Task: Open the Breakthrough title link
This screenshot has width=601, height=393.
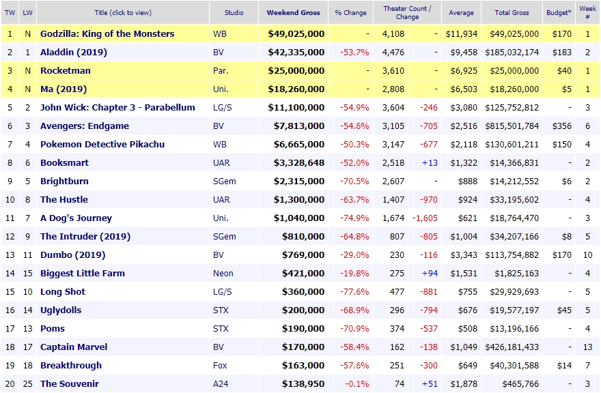Action: 71,364
